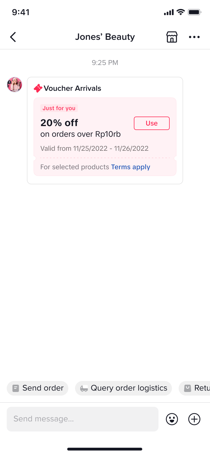Screen dimensions: 210x455
Task: Tap the partially visible Return chip
Action: click(196, 388)
